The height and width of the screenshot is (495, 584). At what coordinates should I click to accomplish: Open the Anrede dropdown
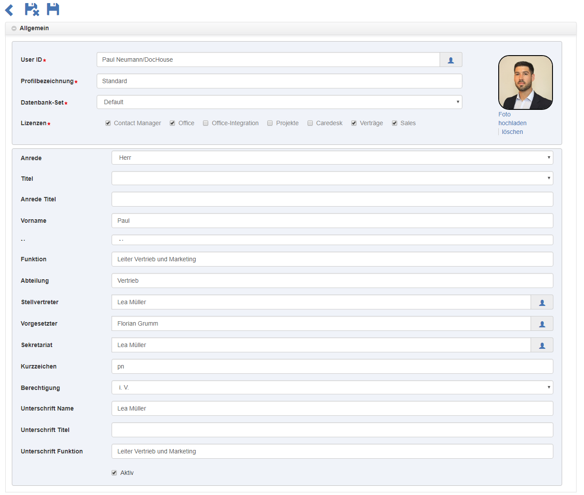[332, 158]
